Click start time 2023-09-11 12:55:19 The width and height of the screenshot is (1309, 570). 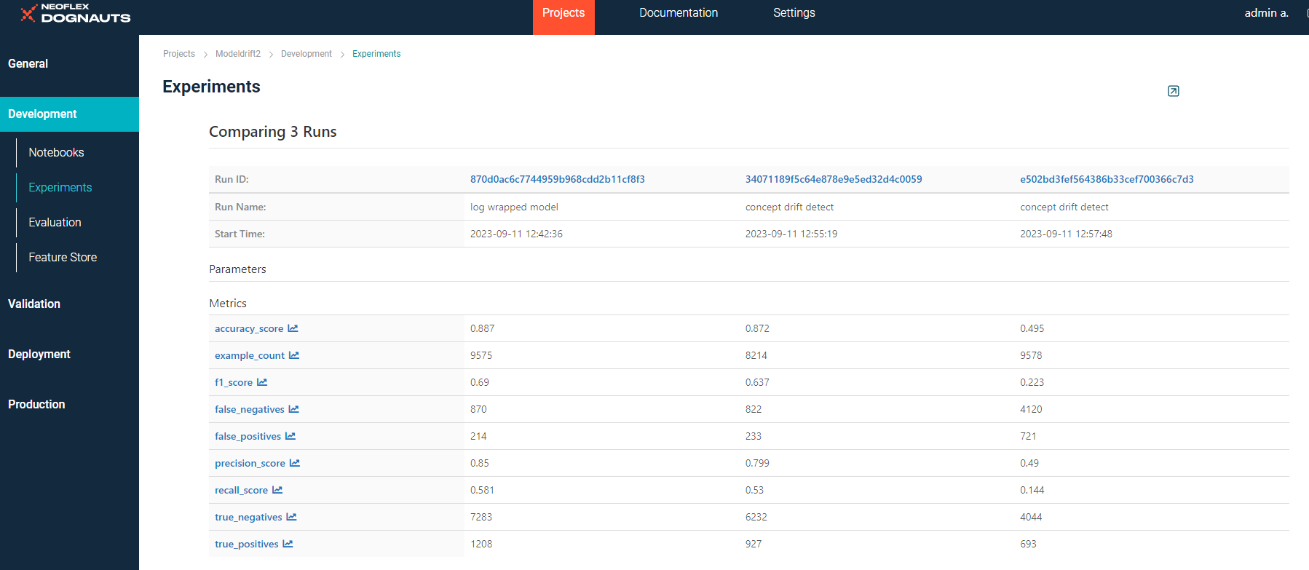tap(791, 234)
